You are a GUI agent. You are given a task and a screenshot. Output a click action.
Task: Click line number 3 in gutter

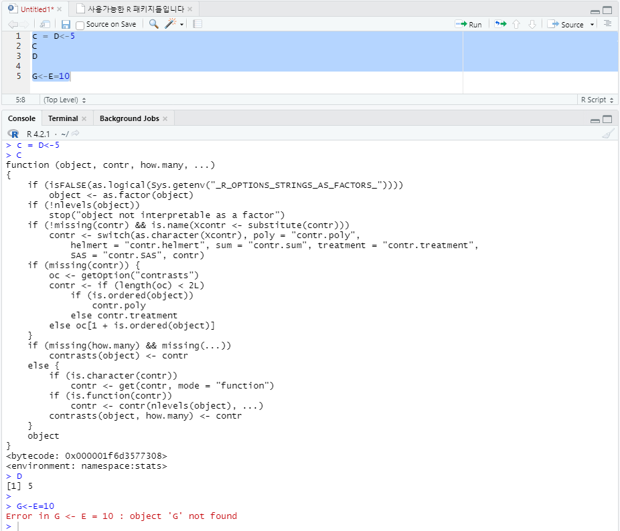coord(18,56)
